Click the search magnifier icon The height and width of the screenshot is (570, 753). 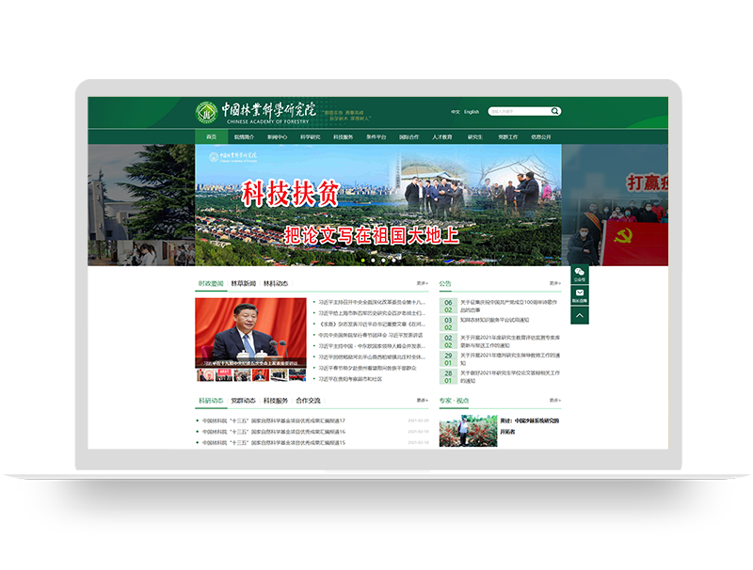tap(555, 111)
